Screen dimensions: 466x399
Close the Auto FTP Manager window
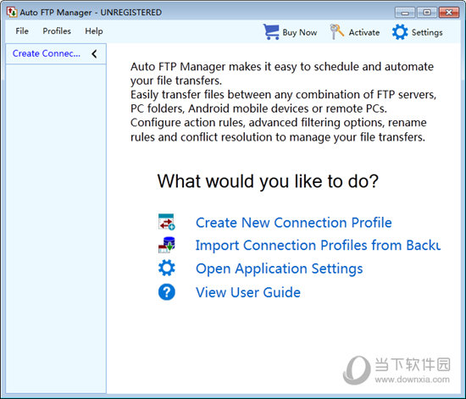(x=449, y=13)
